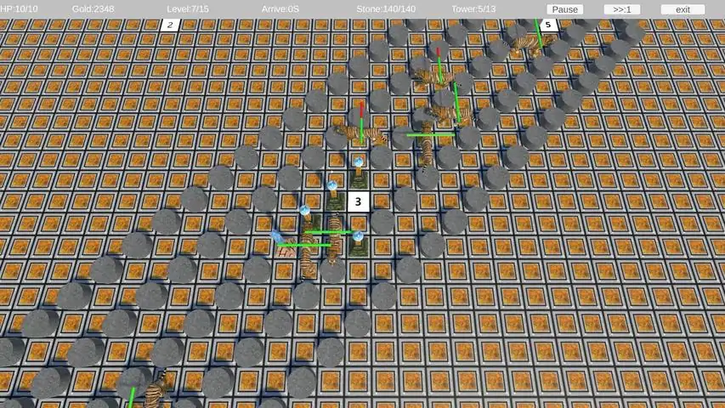This screenshot has width=725, height=408.
Task: Select the white waypoint marker numbered 2
Action: 170,25
